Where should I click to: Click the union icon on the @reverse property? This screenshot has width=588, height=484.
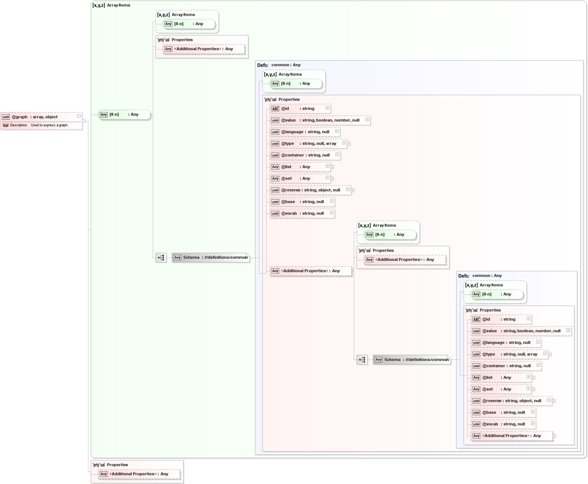(275, 190)
